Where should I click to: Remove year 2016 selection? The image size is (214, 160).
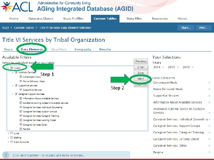pyautogui.click(x=192, y=67)
